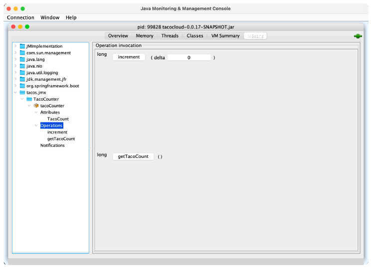Click the TacoCounter folder icon

(29, 99)
